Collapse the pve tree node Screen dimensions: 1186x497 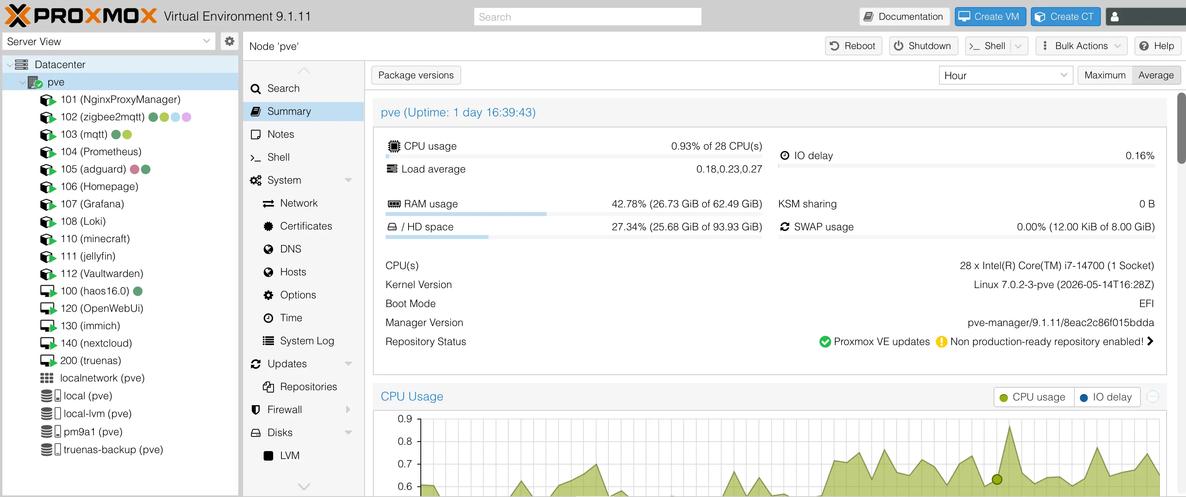coord(22,82)
